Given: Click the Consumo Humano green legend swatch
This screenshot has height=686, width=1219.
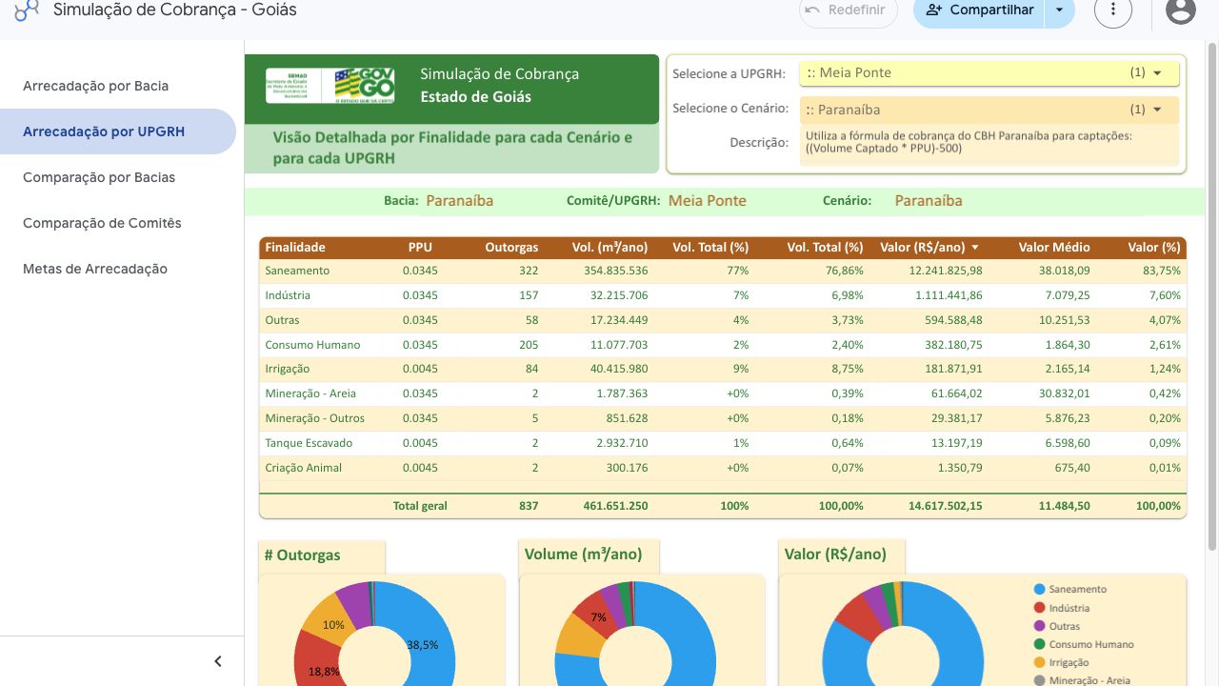Looking at the screenshot, I should click(x=1039, y=644).
